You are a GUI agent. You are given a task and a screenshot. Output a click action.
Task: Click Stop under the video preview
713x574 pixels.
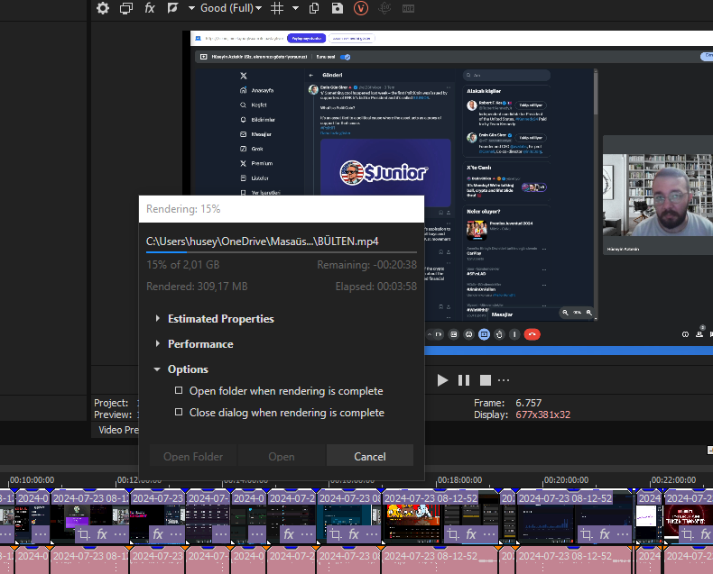point(486,380)
